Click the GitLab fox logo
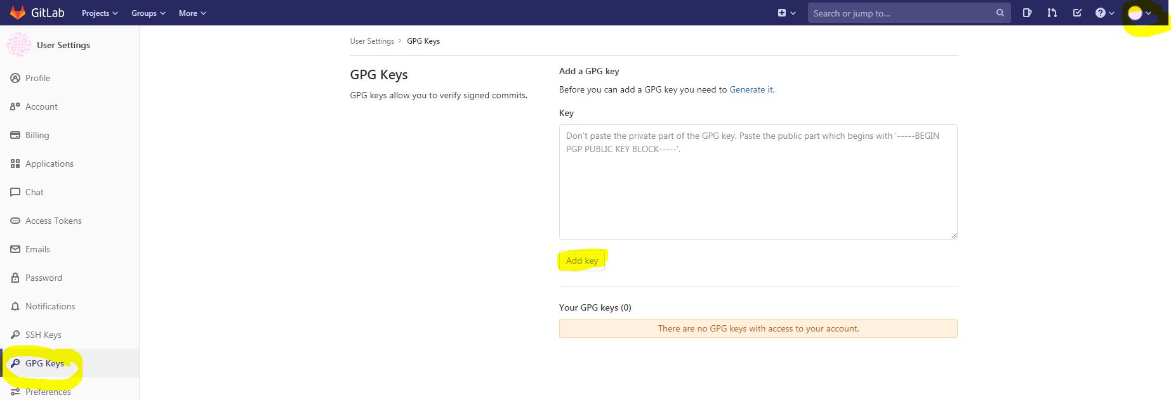This screenshot has height=400, width=1171. pos(18,13)
